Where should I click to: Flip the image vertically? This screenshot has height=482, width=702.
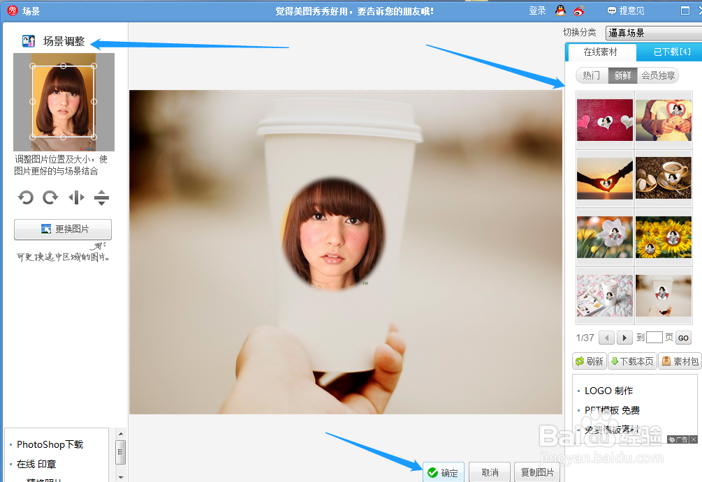(x=101, y=197)
